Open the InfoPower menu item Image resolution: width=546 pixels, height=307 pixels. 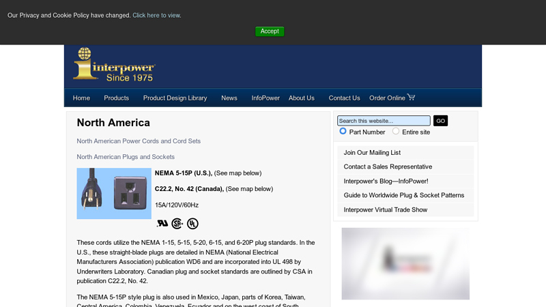point(265,98)
